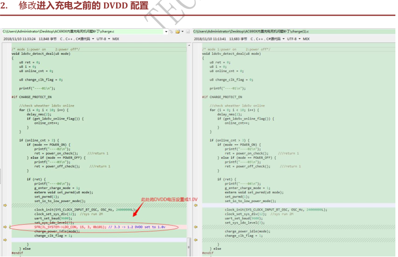Open the left pane UTF-8 encoding dropdown

(103, 39)
